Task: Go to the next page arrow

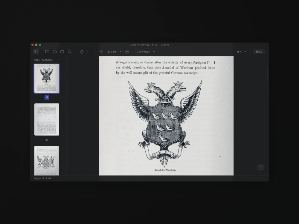Action: coord(127,52)
